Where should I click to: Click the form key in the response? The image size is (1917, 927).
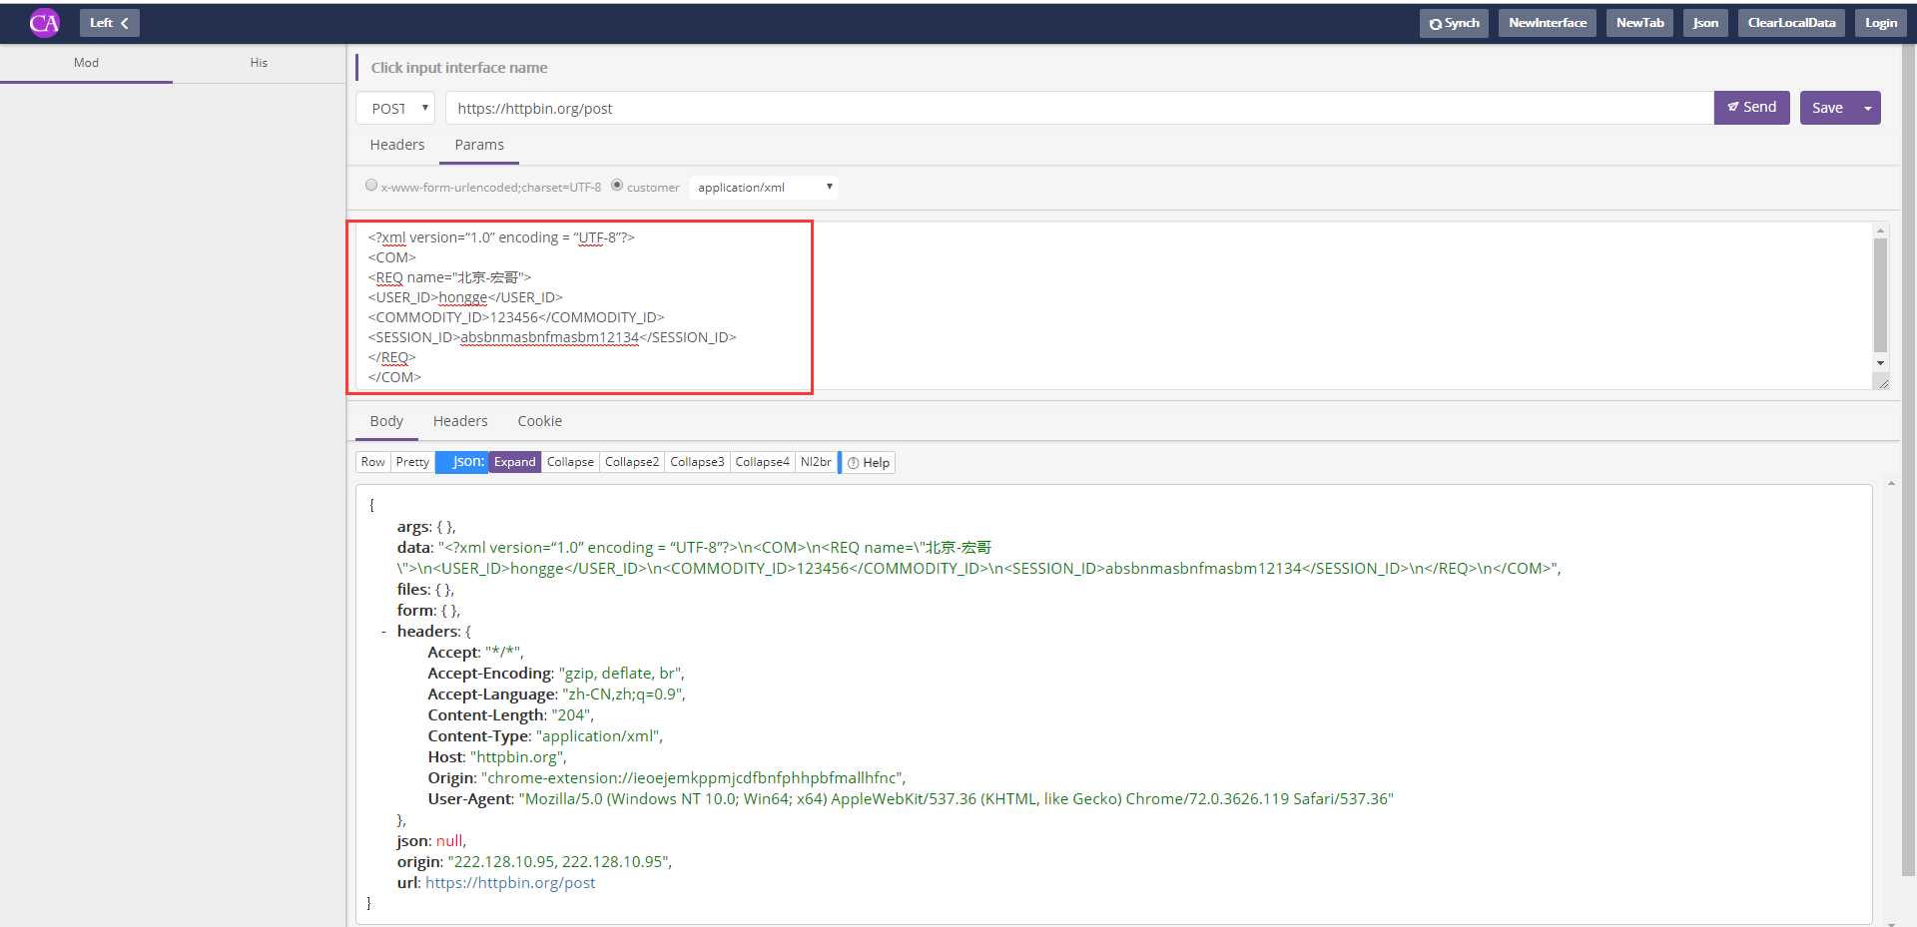point(415,611)
